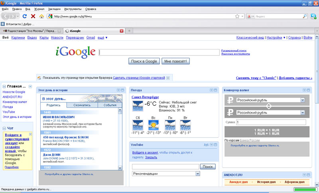The width and height of the screenshot is (319, 193).
Task: Click the history gadget scroll up arrow
Action: 120,110
